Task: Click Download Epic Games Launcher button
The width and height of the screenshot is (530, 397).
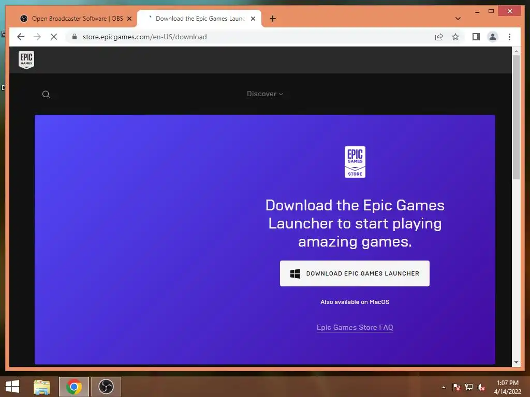Action: [x=355, y=273]
